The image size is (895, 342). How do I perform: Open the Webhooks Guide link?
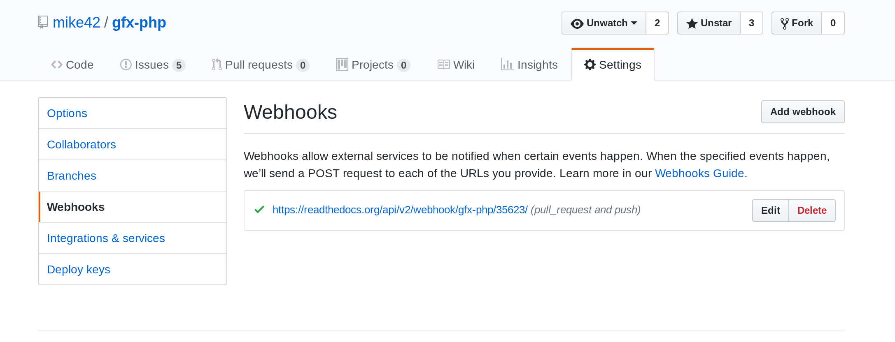click(x=699, y=173)
